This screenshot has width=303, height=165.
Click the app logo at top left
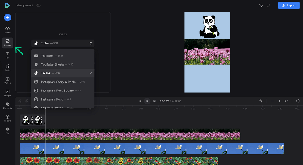[7, 5]
